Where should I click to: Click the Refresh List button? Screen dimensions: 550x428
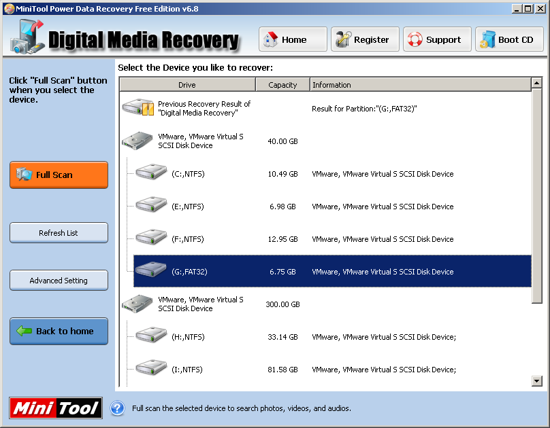coord(59,233)
